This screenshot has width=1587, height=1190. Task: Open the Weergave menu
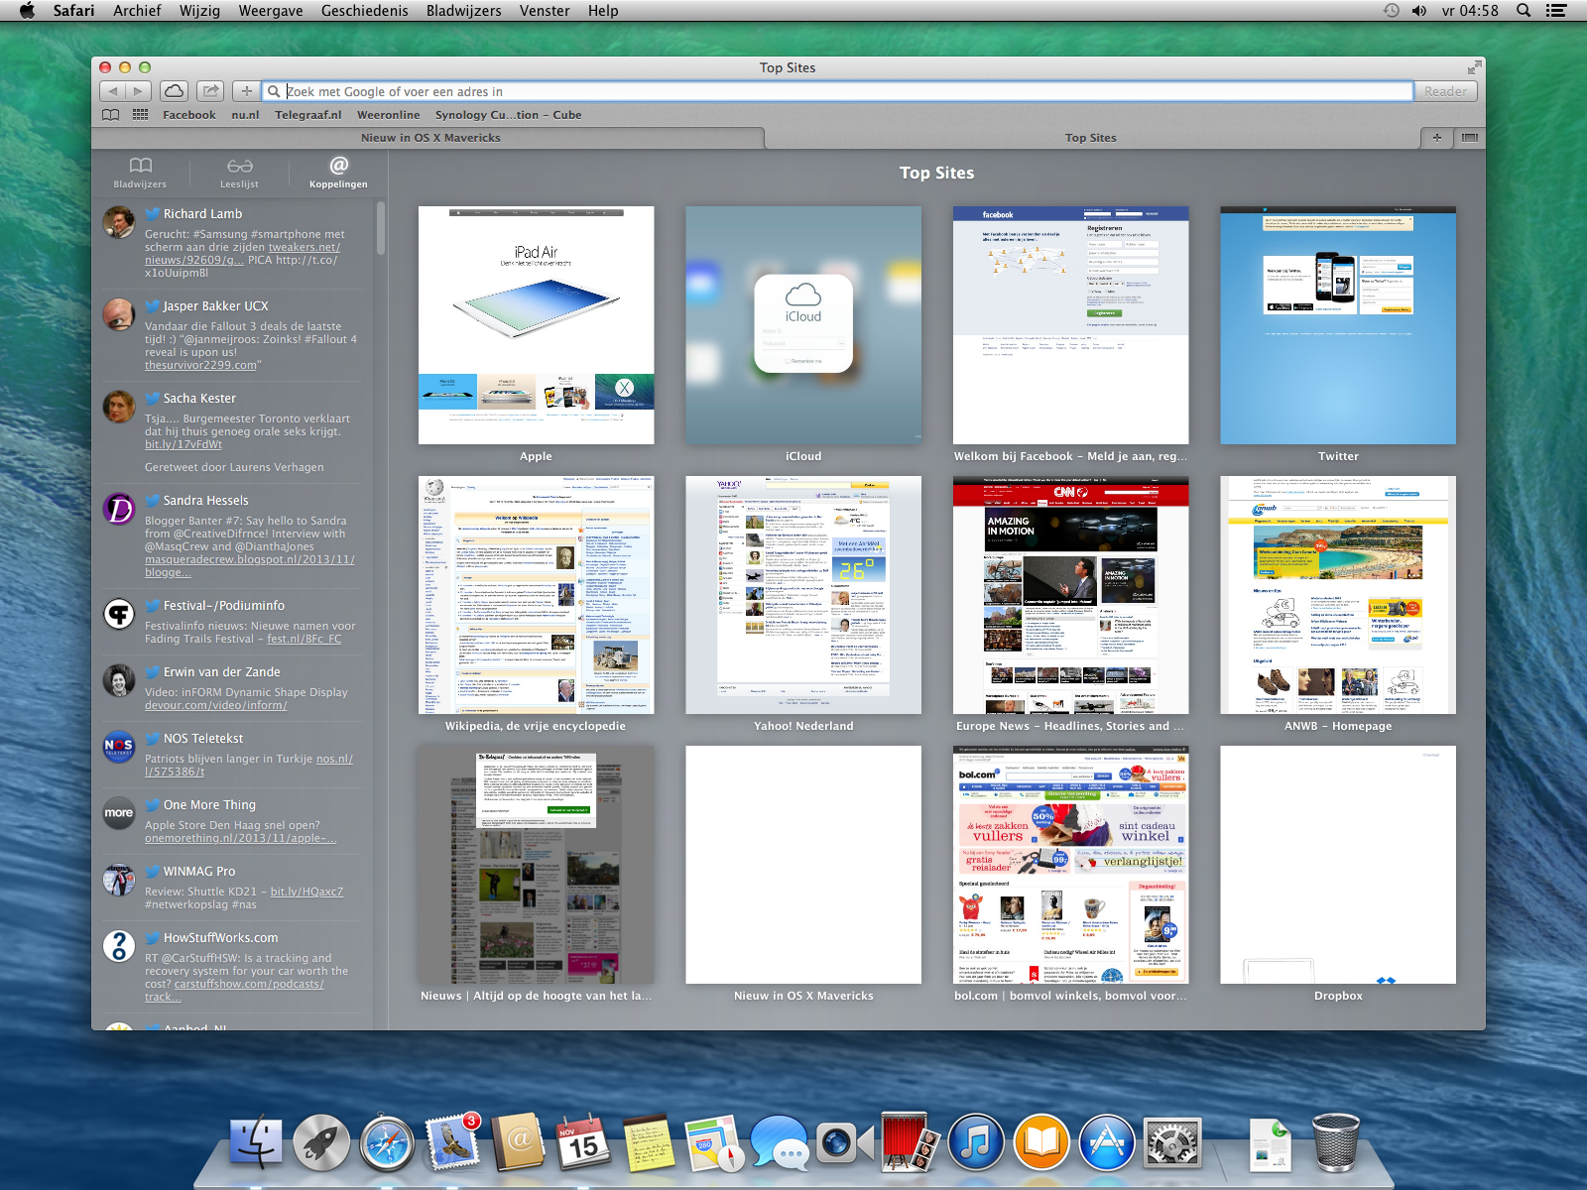tap(271, 11)
